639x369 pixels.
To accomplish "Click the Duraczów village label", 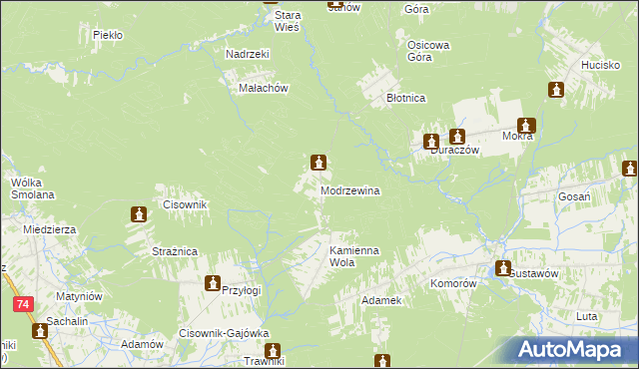I will tap(455, 151).
